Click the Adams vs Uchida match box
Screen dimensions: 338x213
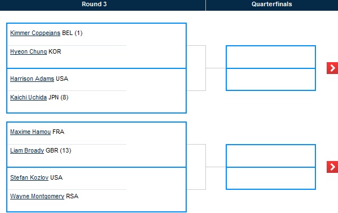tap(96, 90)
